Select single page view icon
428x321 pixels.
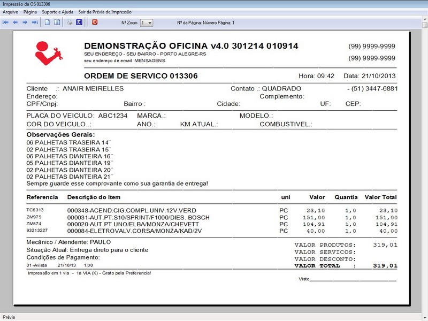(47, 22)
